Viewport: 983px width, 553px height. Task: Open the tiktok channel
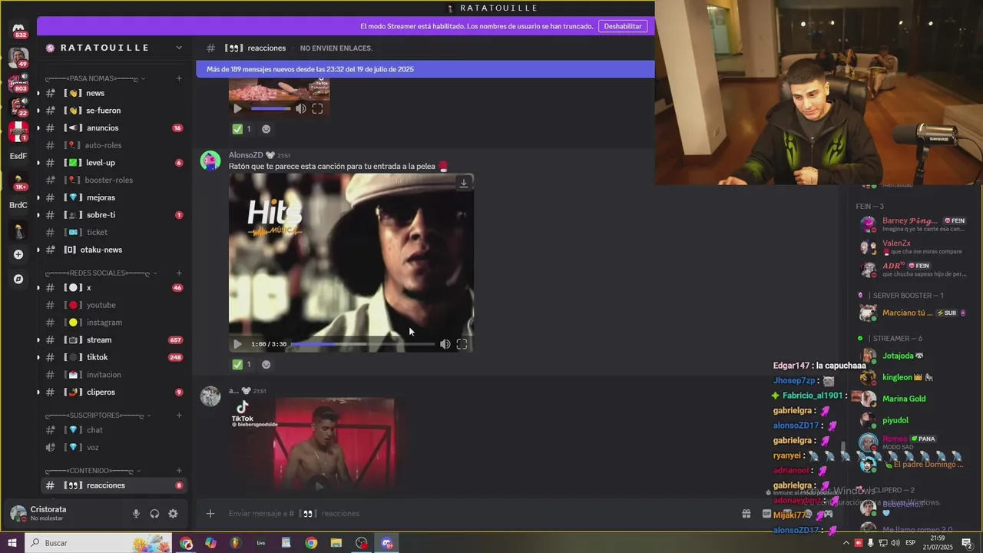click(114, 357)
